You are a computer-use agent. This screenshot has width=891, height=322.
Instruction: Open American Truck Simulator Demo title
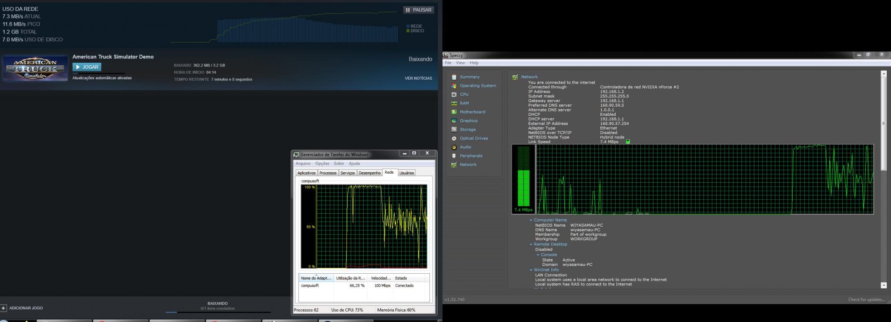pos(113,57)
